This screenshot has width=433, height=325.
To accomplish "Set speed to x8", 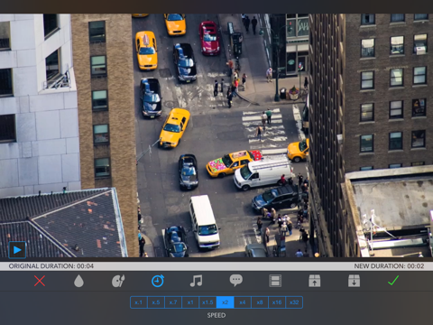I will (260, 302).
